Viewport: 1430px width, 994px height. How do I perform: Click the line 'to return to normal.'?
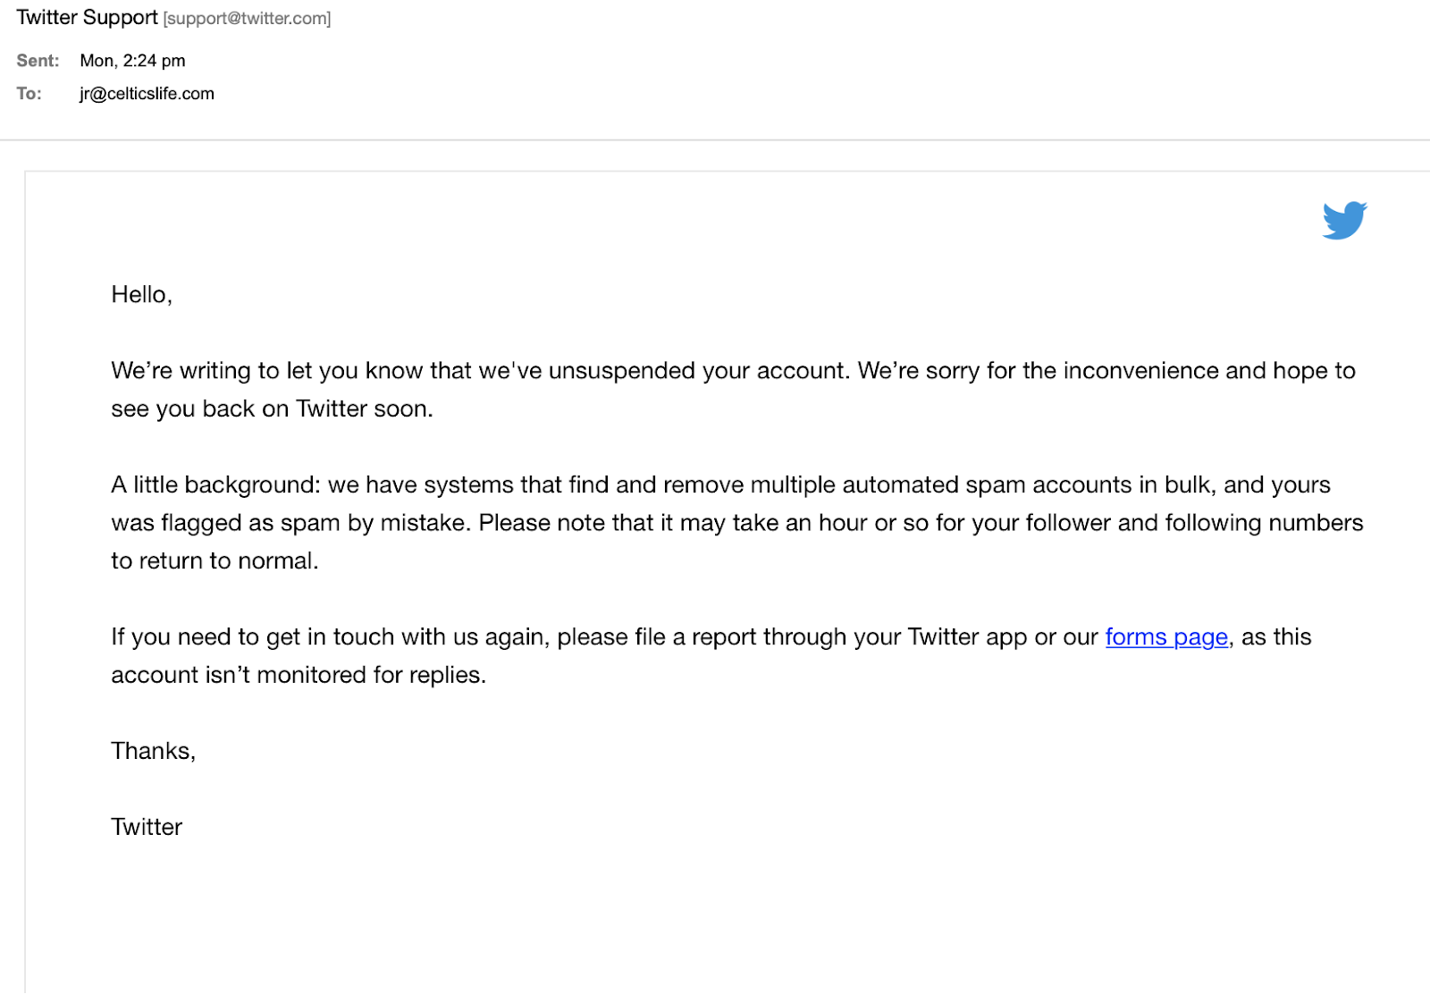click(x=214, y=561)
